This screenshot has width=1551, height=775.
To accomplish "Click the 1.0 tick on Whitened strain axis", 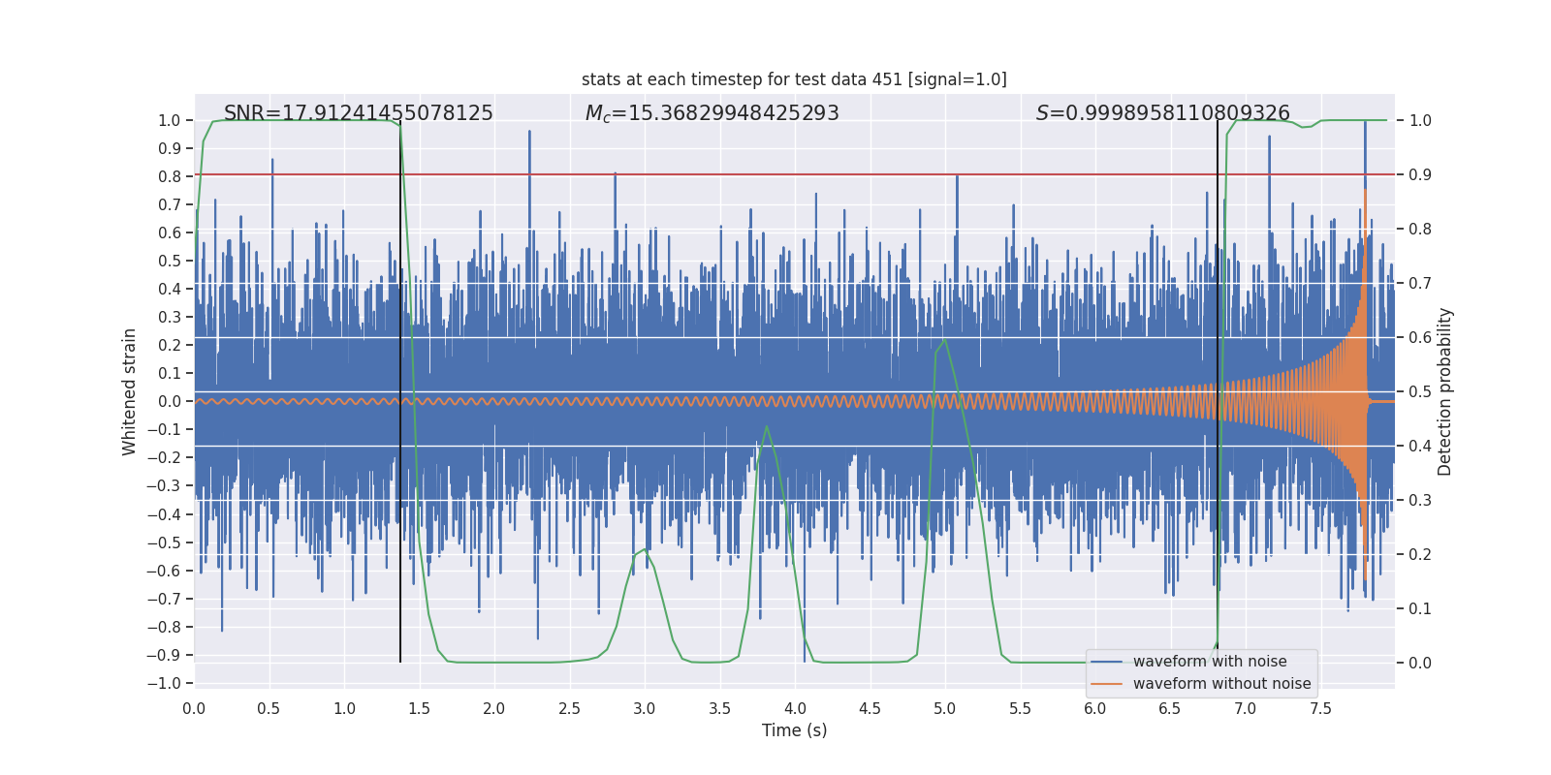I will click(x=170, y=120).
